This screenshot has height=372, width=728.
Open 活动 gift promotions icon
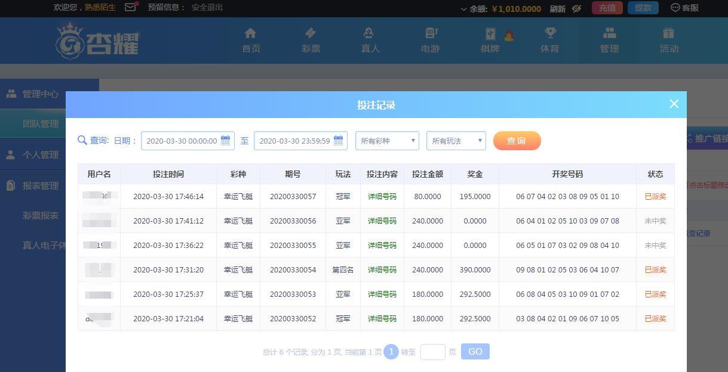(x=668, y=33)
